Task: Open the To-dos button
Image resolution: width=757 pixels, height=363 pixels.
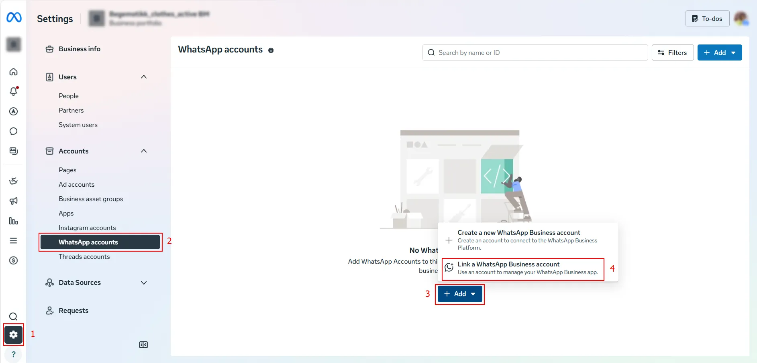Action: pyautogui.click(x=707, y=18)
